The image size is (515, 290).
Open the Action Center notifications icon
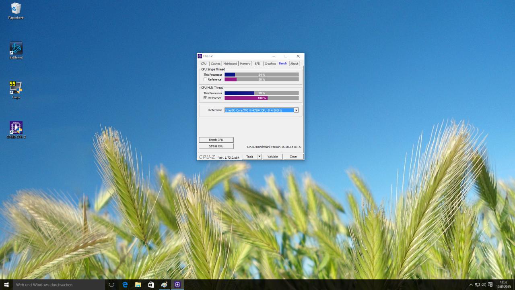coord(490,285)
